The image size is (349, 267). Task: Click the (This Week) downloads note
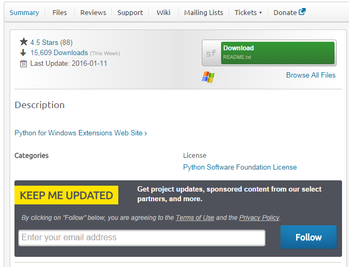pos(105,54)
